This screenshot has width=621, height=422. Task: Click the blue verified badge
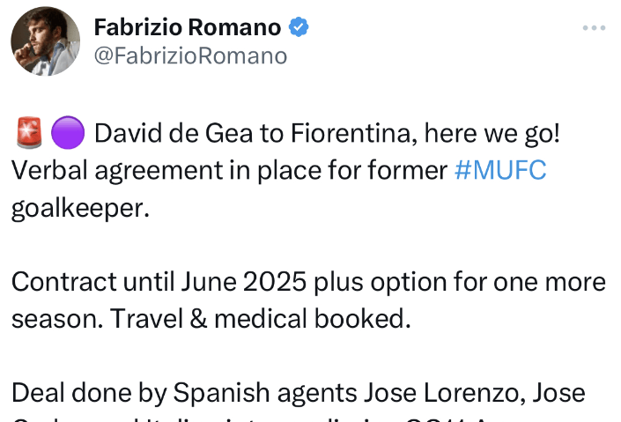click(x=299, y=27)
